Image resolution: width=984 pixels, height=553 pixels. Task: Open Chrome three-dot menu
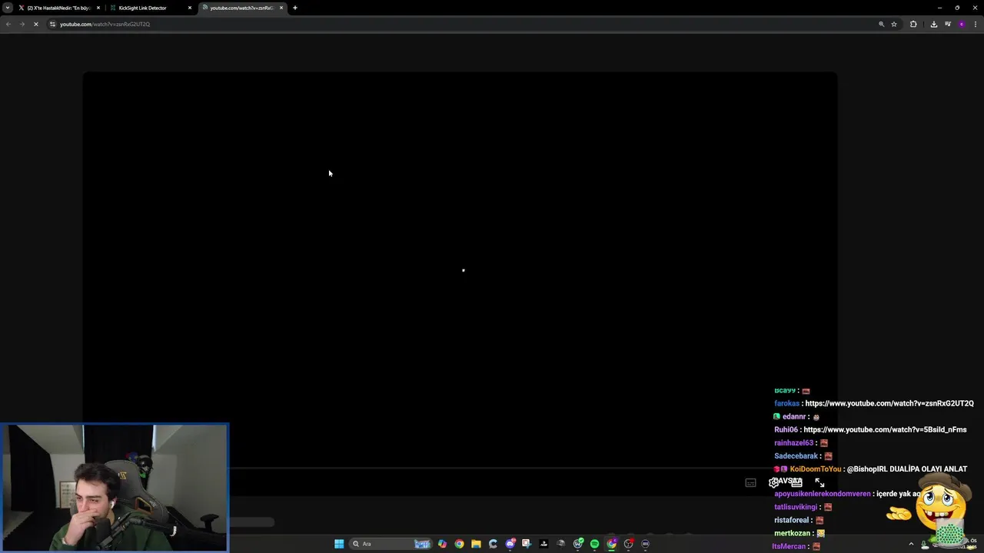(x=976, y=24)
